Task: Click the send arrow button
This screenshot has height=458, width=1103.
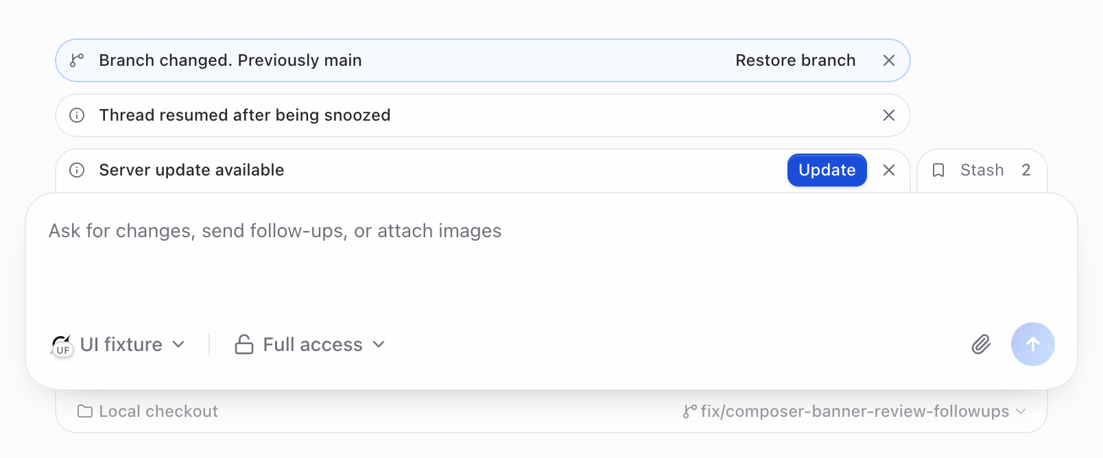Action: (1033, 344)
